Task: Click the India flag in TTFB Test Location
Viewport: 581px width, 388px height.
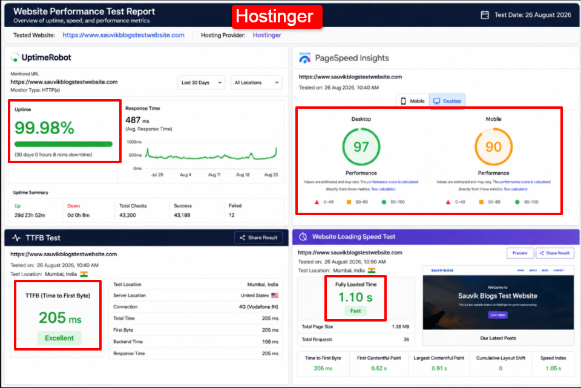Action: (x=84, y=274)
